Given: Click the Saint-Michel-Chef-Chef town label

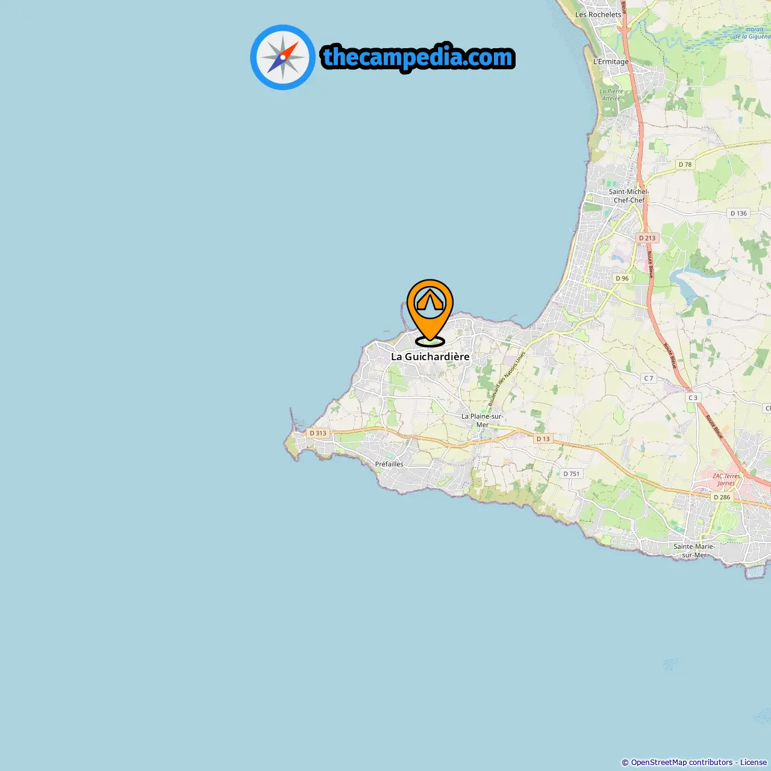Looking at the screenshot, I should tap(629, 196).
